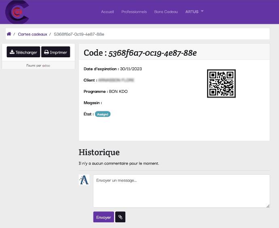
Task: Click the gift card QR code
Action: coord(221,84)
